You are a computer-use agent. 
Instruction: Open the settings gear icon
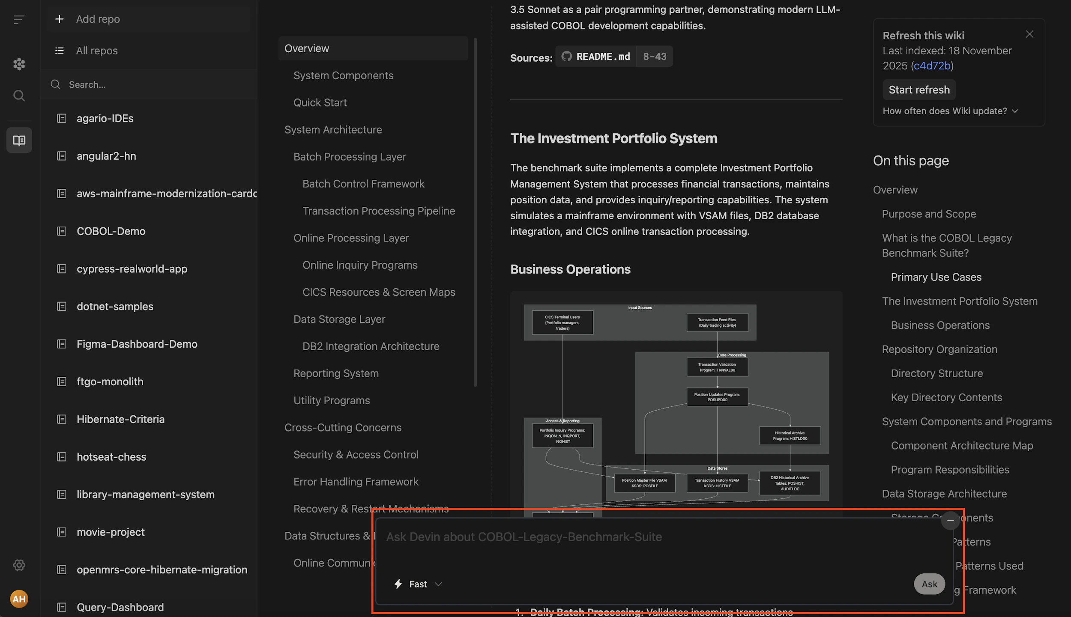coord(19,565)
